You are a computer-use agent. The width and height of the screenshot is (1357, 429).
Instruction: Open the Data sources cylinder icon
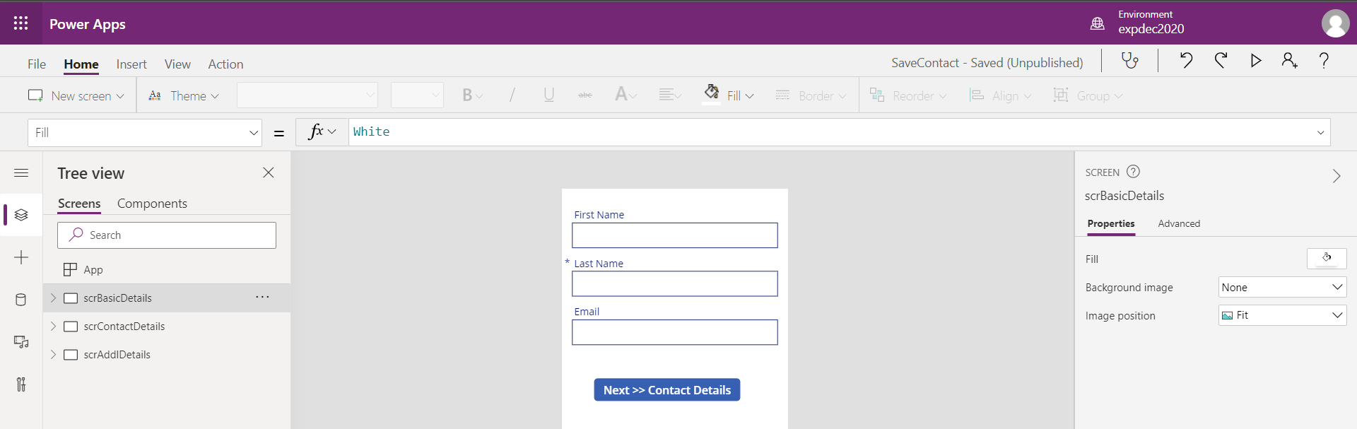pos(21,300)
